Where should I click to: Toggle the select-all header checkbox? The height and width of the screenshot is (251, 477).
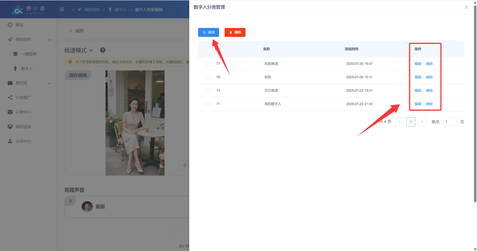pos(209,49)
